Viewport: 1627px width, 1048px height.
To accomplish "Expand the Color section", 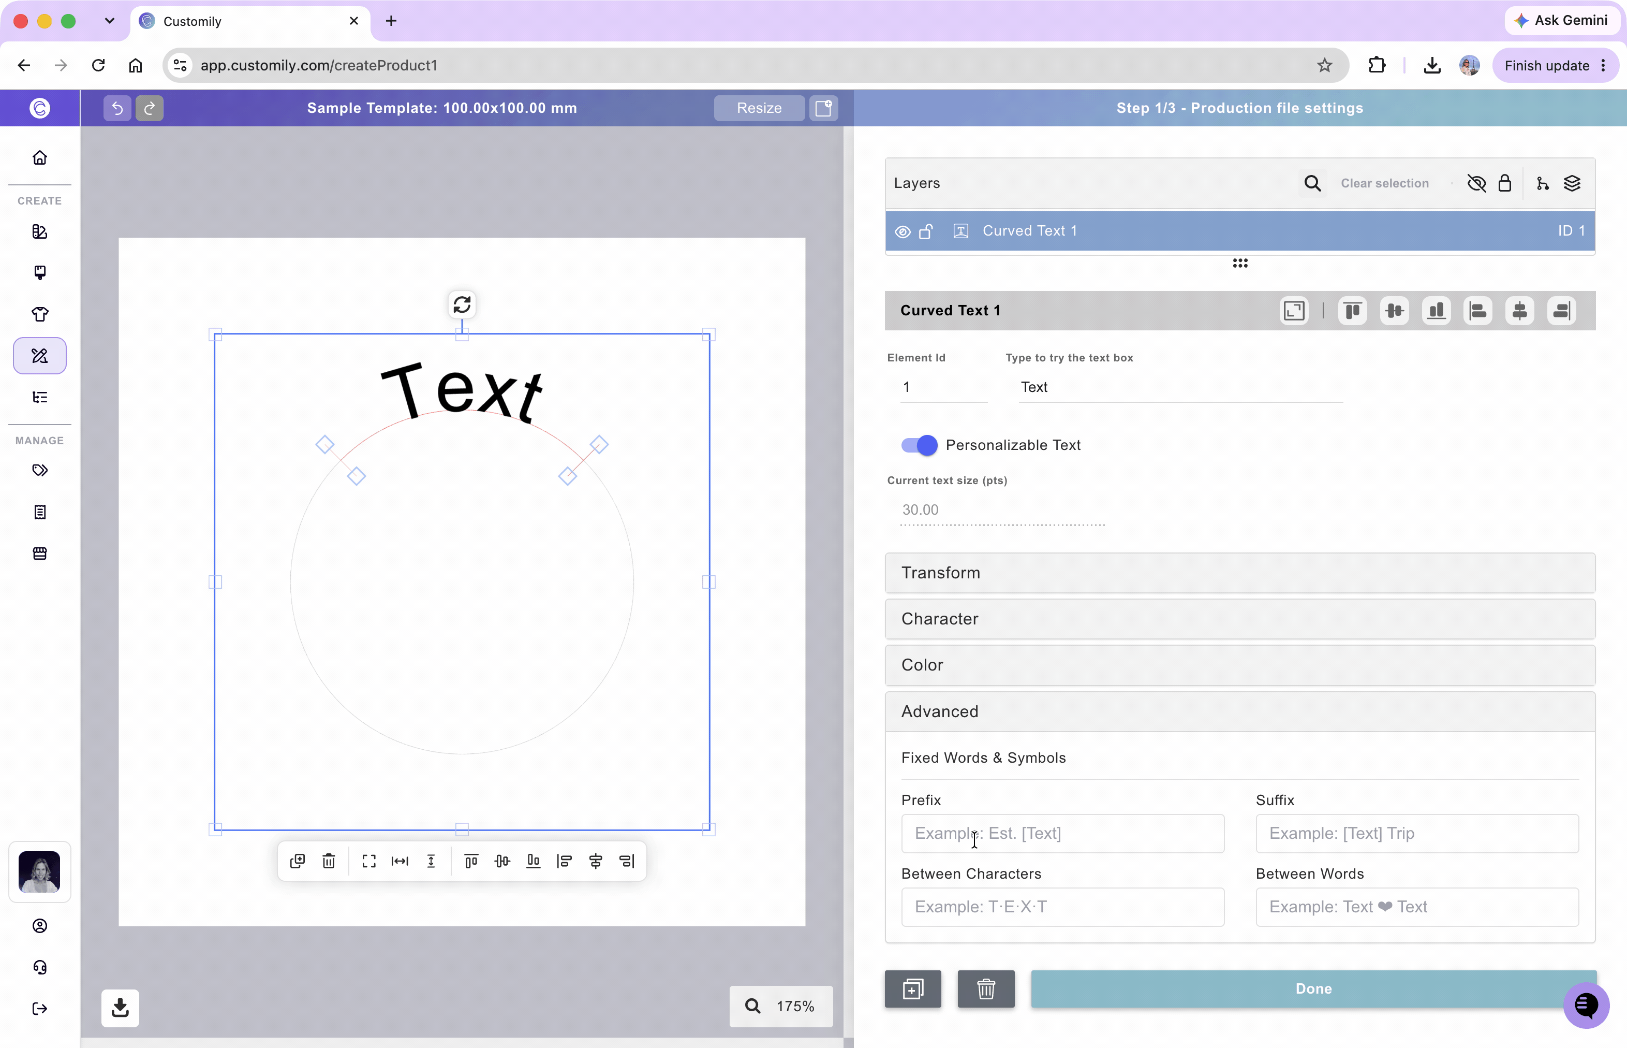I will [1239, 665].
